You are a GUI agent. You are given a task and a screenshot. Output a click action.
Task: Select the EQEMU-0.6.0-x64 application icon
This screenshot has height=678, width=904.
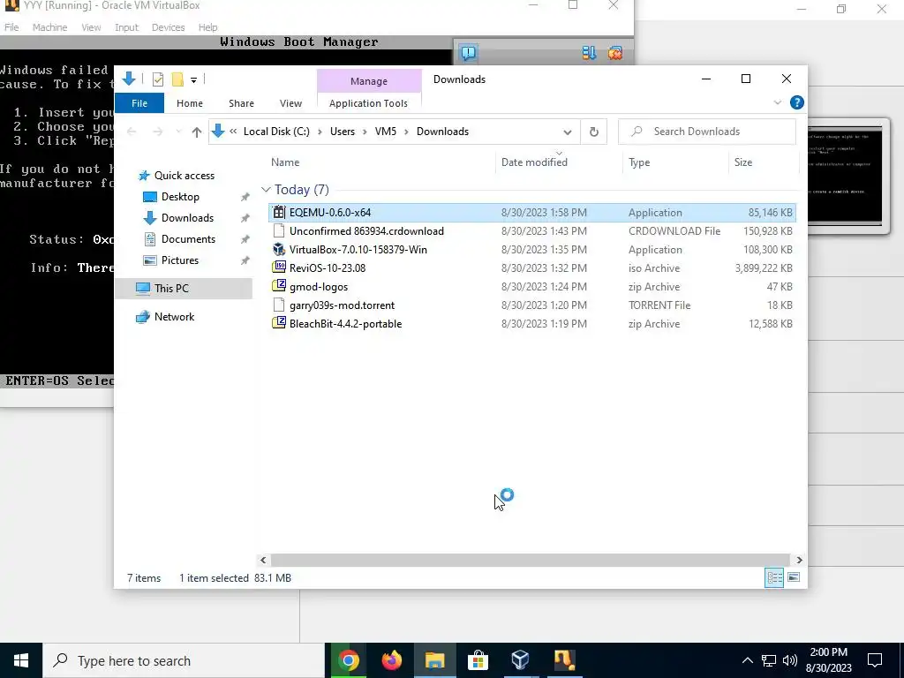click(x=279, y=212)
